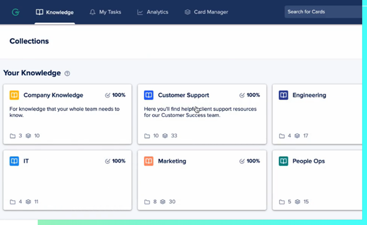
Task: Click the Your Knowledge heading
Action: (32, 73)
